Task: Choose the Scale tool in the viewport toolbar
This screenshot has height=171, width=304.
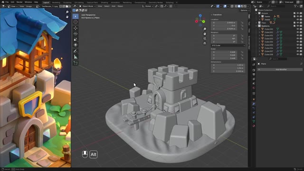Action: pyautogui.click(x=76, y=39)
